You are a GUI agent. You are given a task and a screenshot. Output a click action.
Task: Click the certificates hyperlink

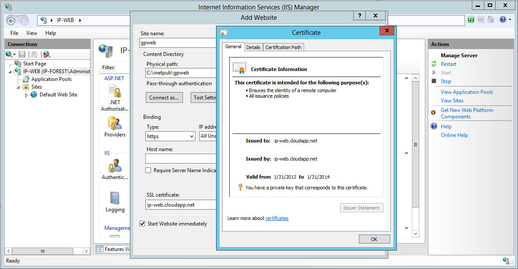(x=277, y=218)
